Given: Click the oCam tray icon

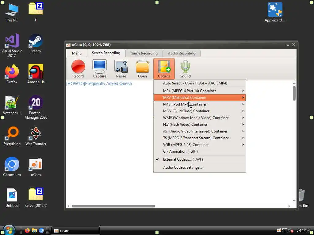Looking at the screenshot, I should [x=279, y=230].
